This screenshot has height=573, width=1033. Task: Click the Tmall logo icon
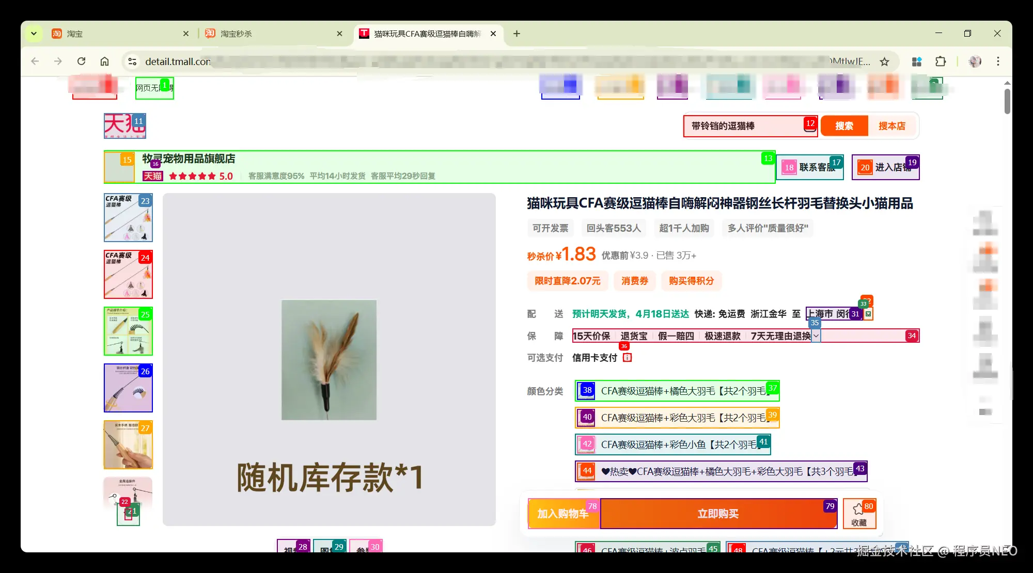[x=124, y=126]
